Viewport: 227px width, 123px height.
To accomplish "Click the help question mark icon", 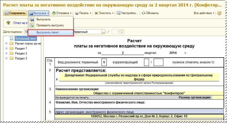I will (219, 13).
